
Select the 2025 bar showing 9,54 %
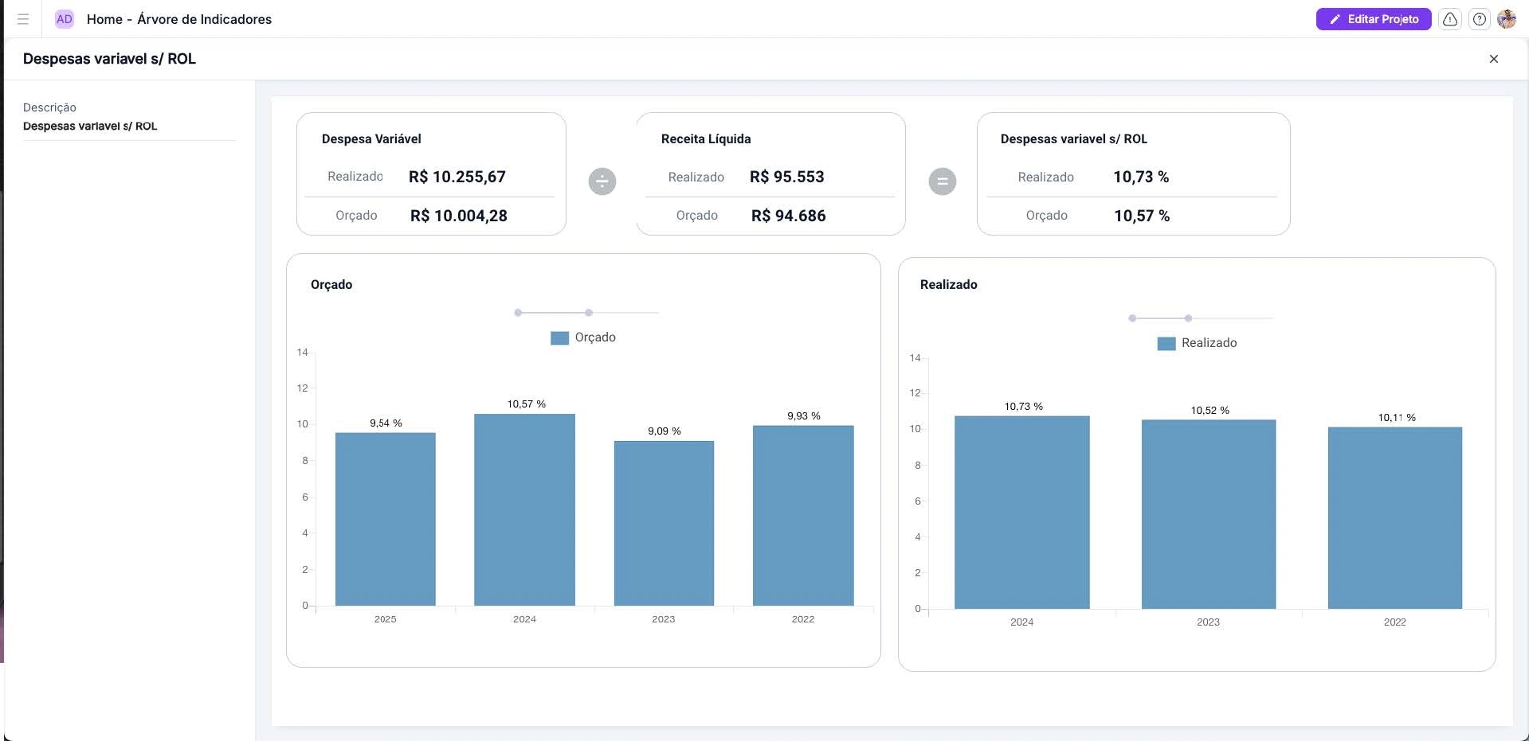[x=385, y=519]
